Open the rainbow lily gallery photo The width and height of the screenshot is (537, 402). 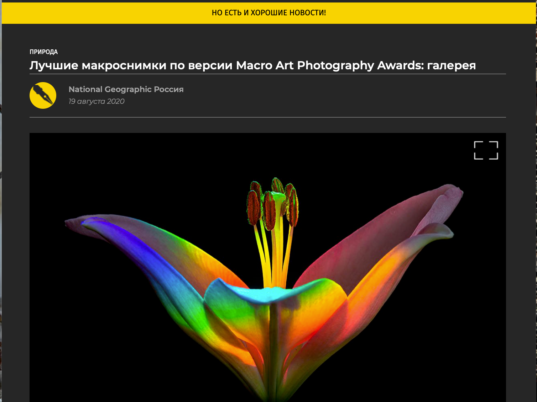(267, 268)
